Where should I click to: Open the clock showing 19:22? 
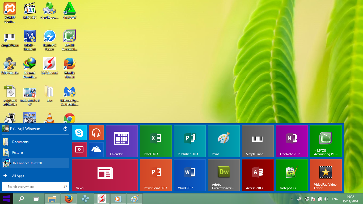pos(351,199)
